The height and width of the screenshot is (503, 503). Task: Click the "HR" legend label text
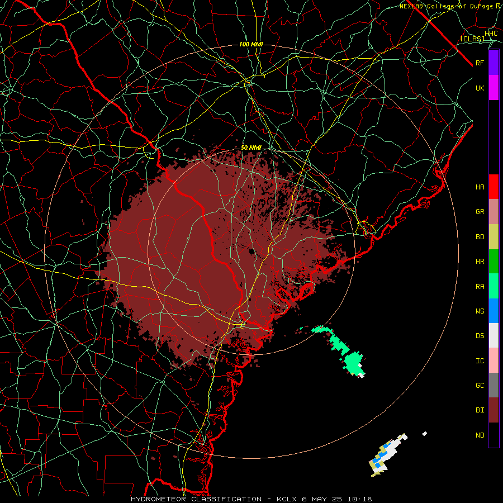(x=480, y=262)
